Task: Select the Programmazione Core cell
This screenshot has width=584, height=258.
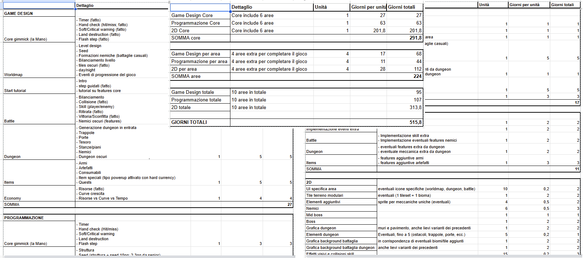Action: pyautogui.click(x=200, y=23)
